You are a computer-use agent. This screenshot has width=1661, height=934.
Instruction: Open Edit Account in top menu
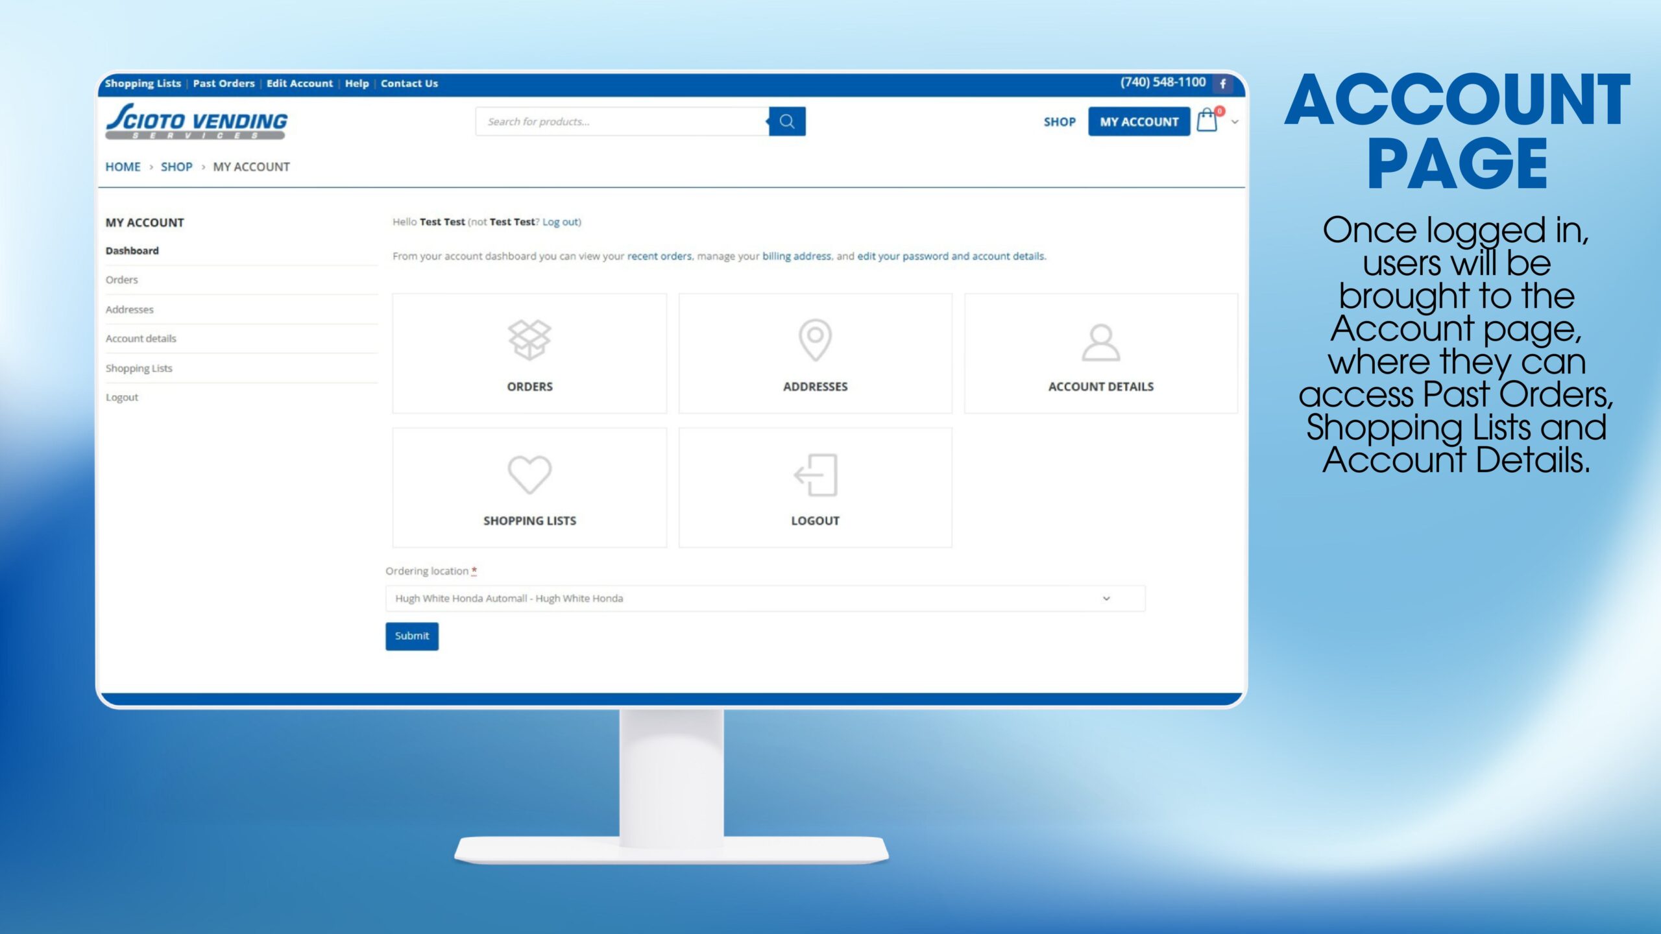(299, 84)
